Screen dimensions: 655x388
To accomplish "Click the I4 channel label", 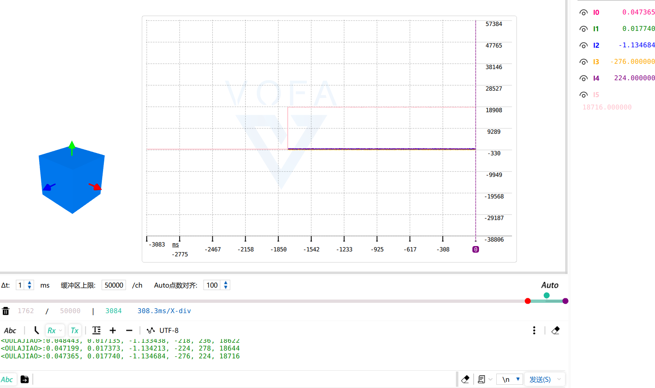I will 596,78.
